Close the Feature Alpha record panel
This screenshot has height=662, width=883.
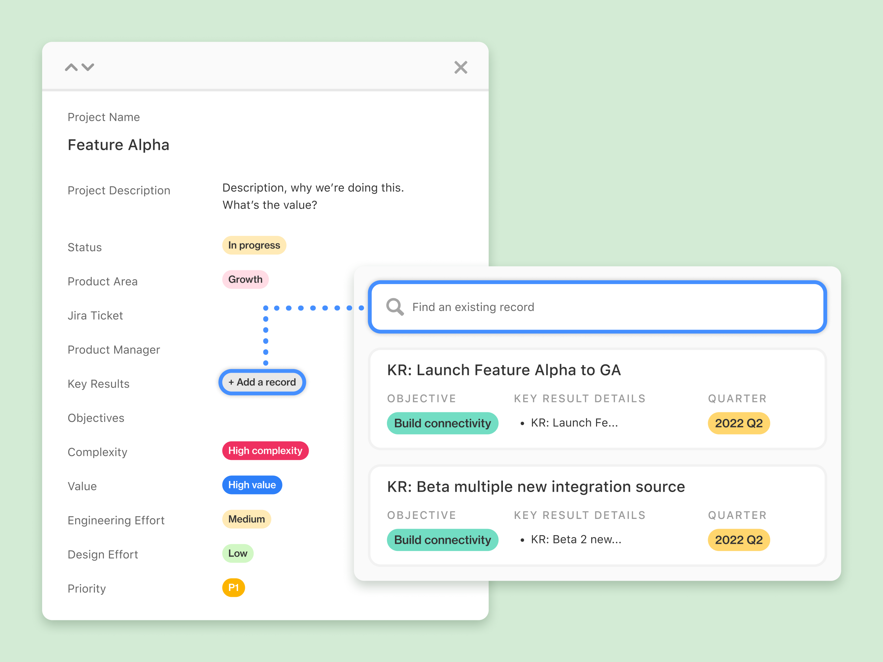click(x=461, y=68)
